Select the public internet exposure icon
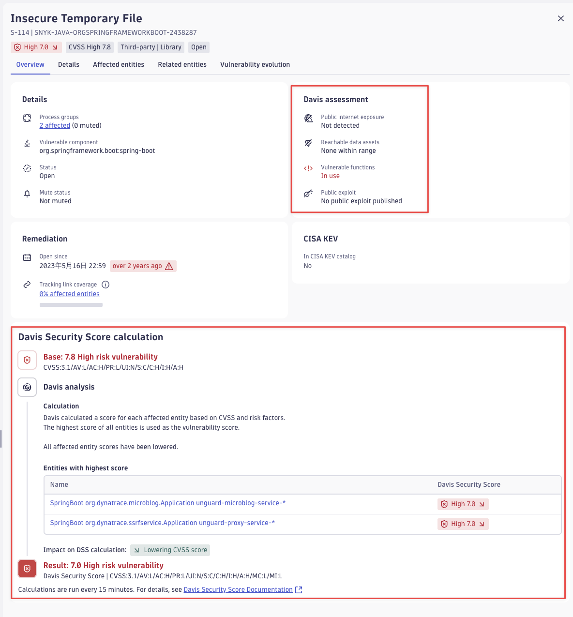Image resolution: width=573 pixels, height=617 pixels. point(308,118)
